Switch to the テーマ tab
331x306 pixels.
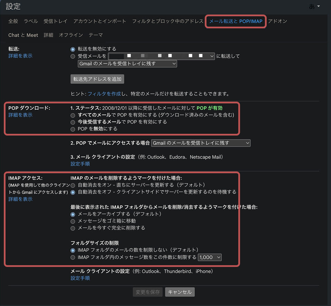95,35
